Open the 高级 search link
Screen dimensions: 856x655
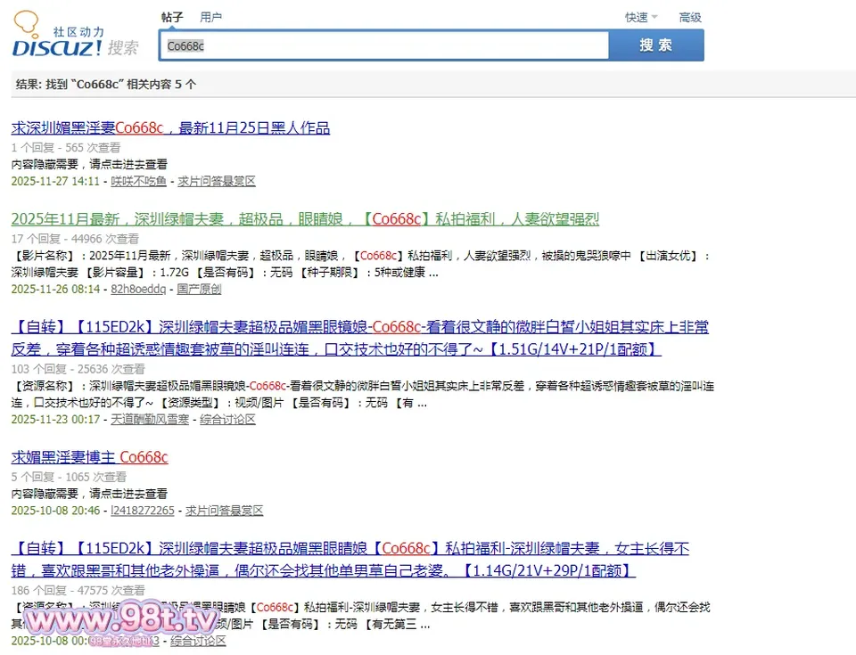pos(690,18)
